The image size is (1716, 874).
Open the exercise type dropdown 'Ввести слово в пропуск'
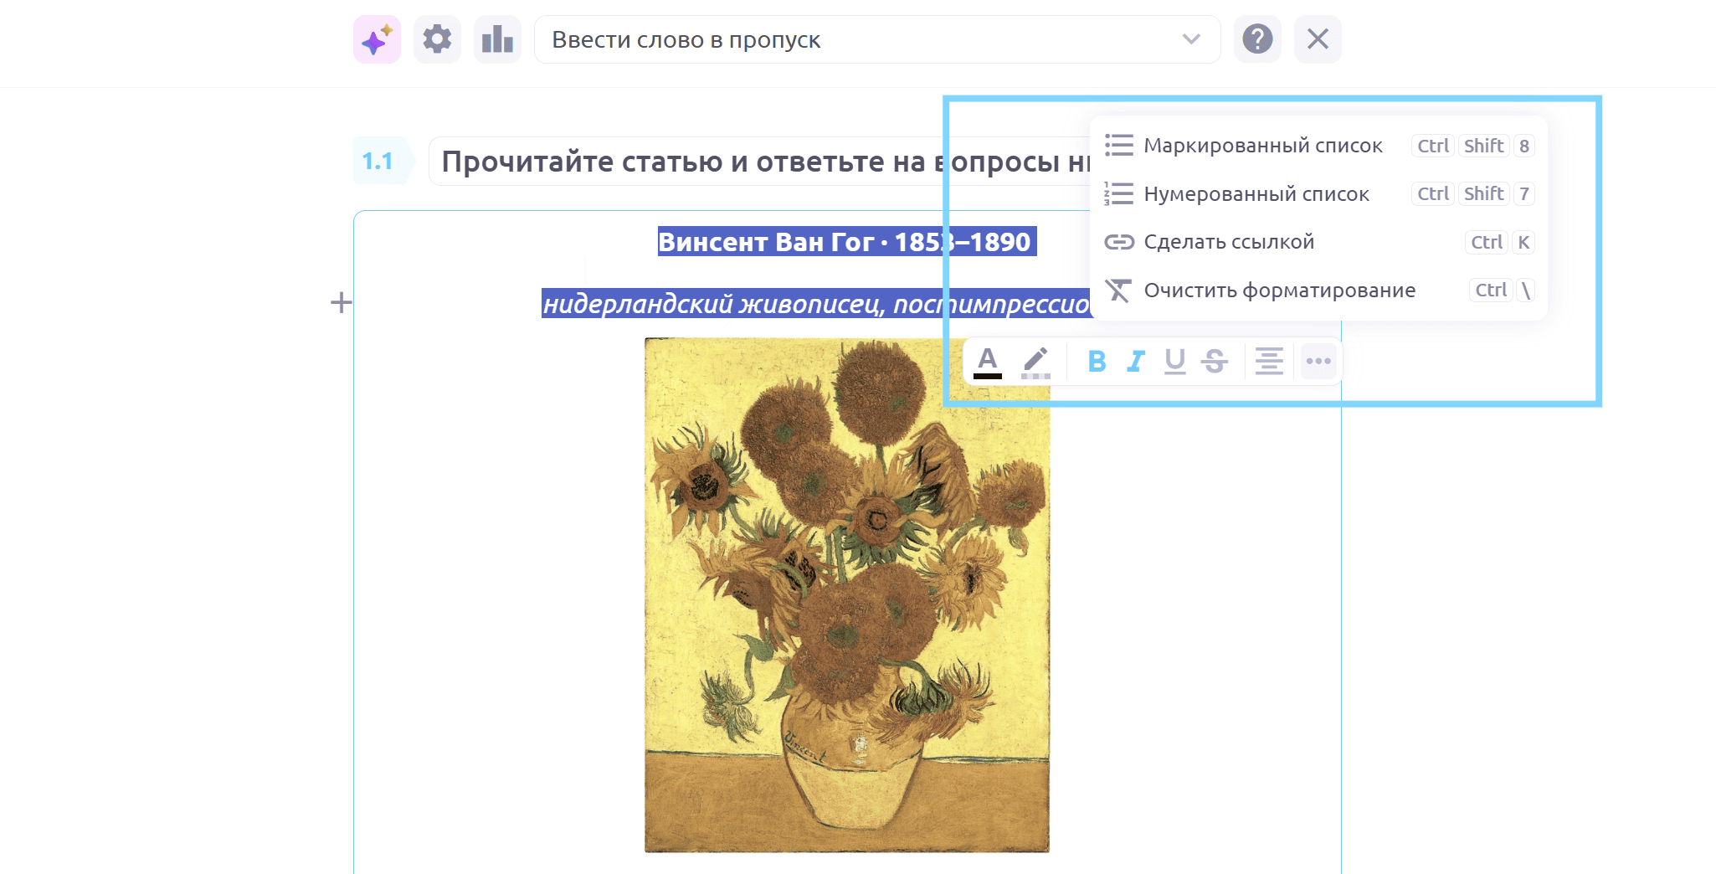pyautogui.click(x=877, y=39)
